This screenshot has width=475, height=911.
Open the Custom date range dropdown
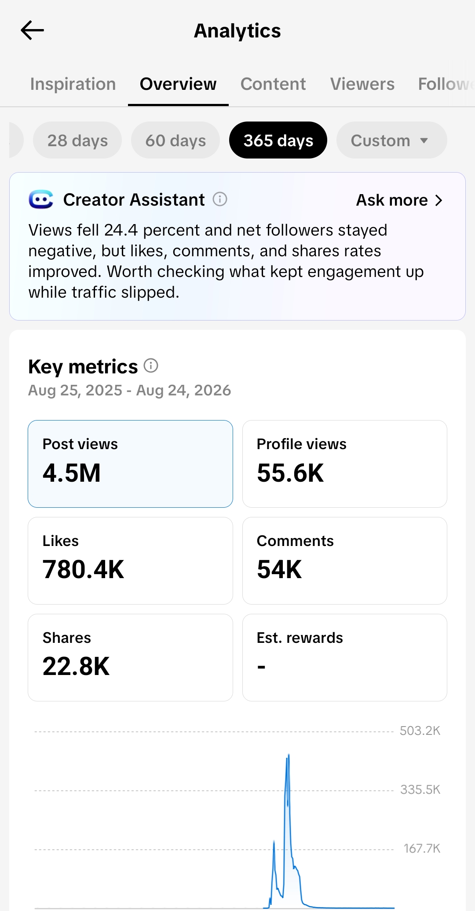391,140
